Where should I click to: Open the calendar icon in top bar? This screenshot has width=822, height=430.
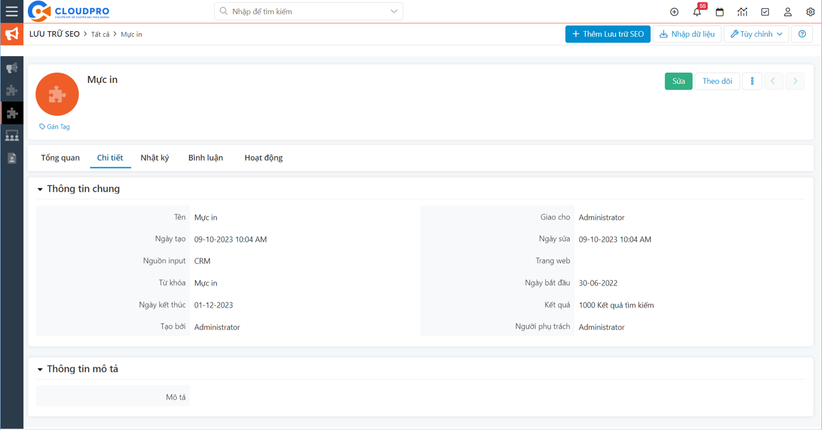(x=720, y=12)
